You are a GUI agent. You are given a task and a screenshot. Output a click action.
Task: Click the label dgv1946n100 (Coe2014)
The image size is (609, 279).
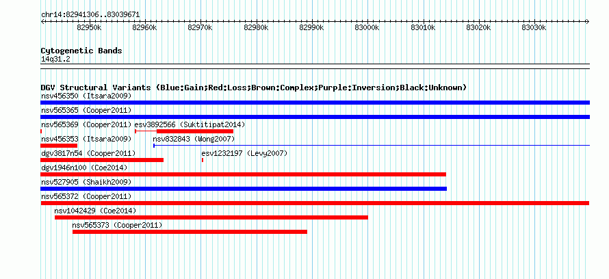point(84,168)
